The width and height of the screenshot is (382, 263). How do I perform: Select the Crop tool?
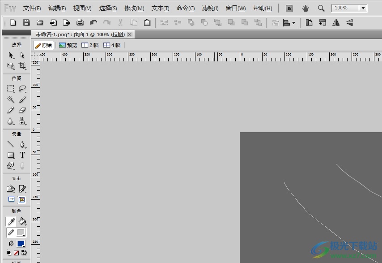point(22,65)
